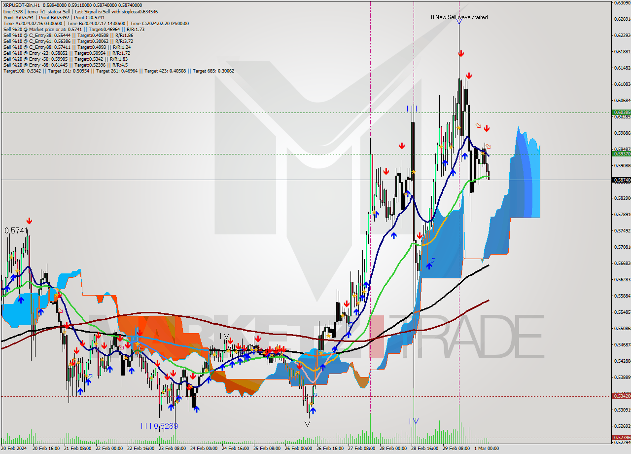Click the '26 Feb 16:00' time axis label

[330, 449]
